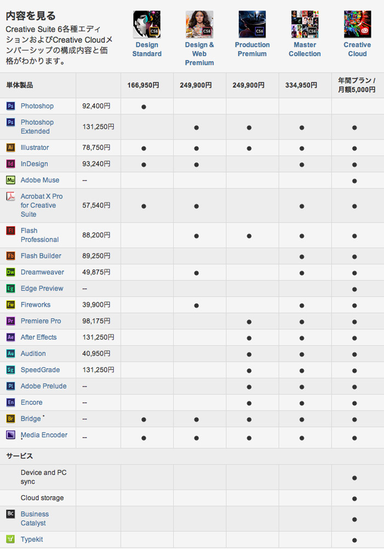384x549 pixels.
Task: Click the Encore En icon
Action: [x=10, y=402]
